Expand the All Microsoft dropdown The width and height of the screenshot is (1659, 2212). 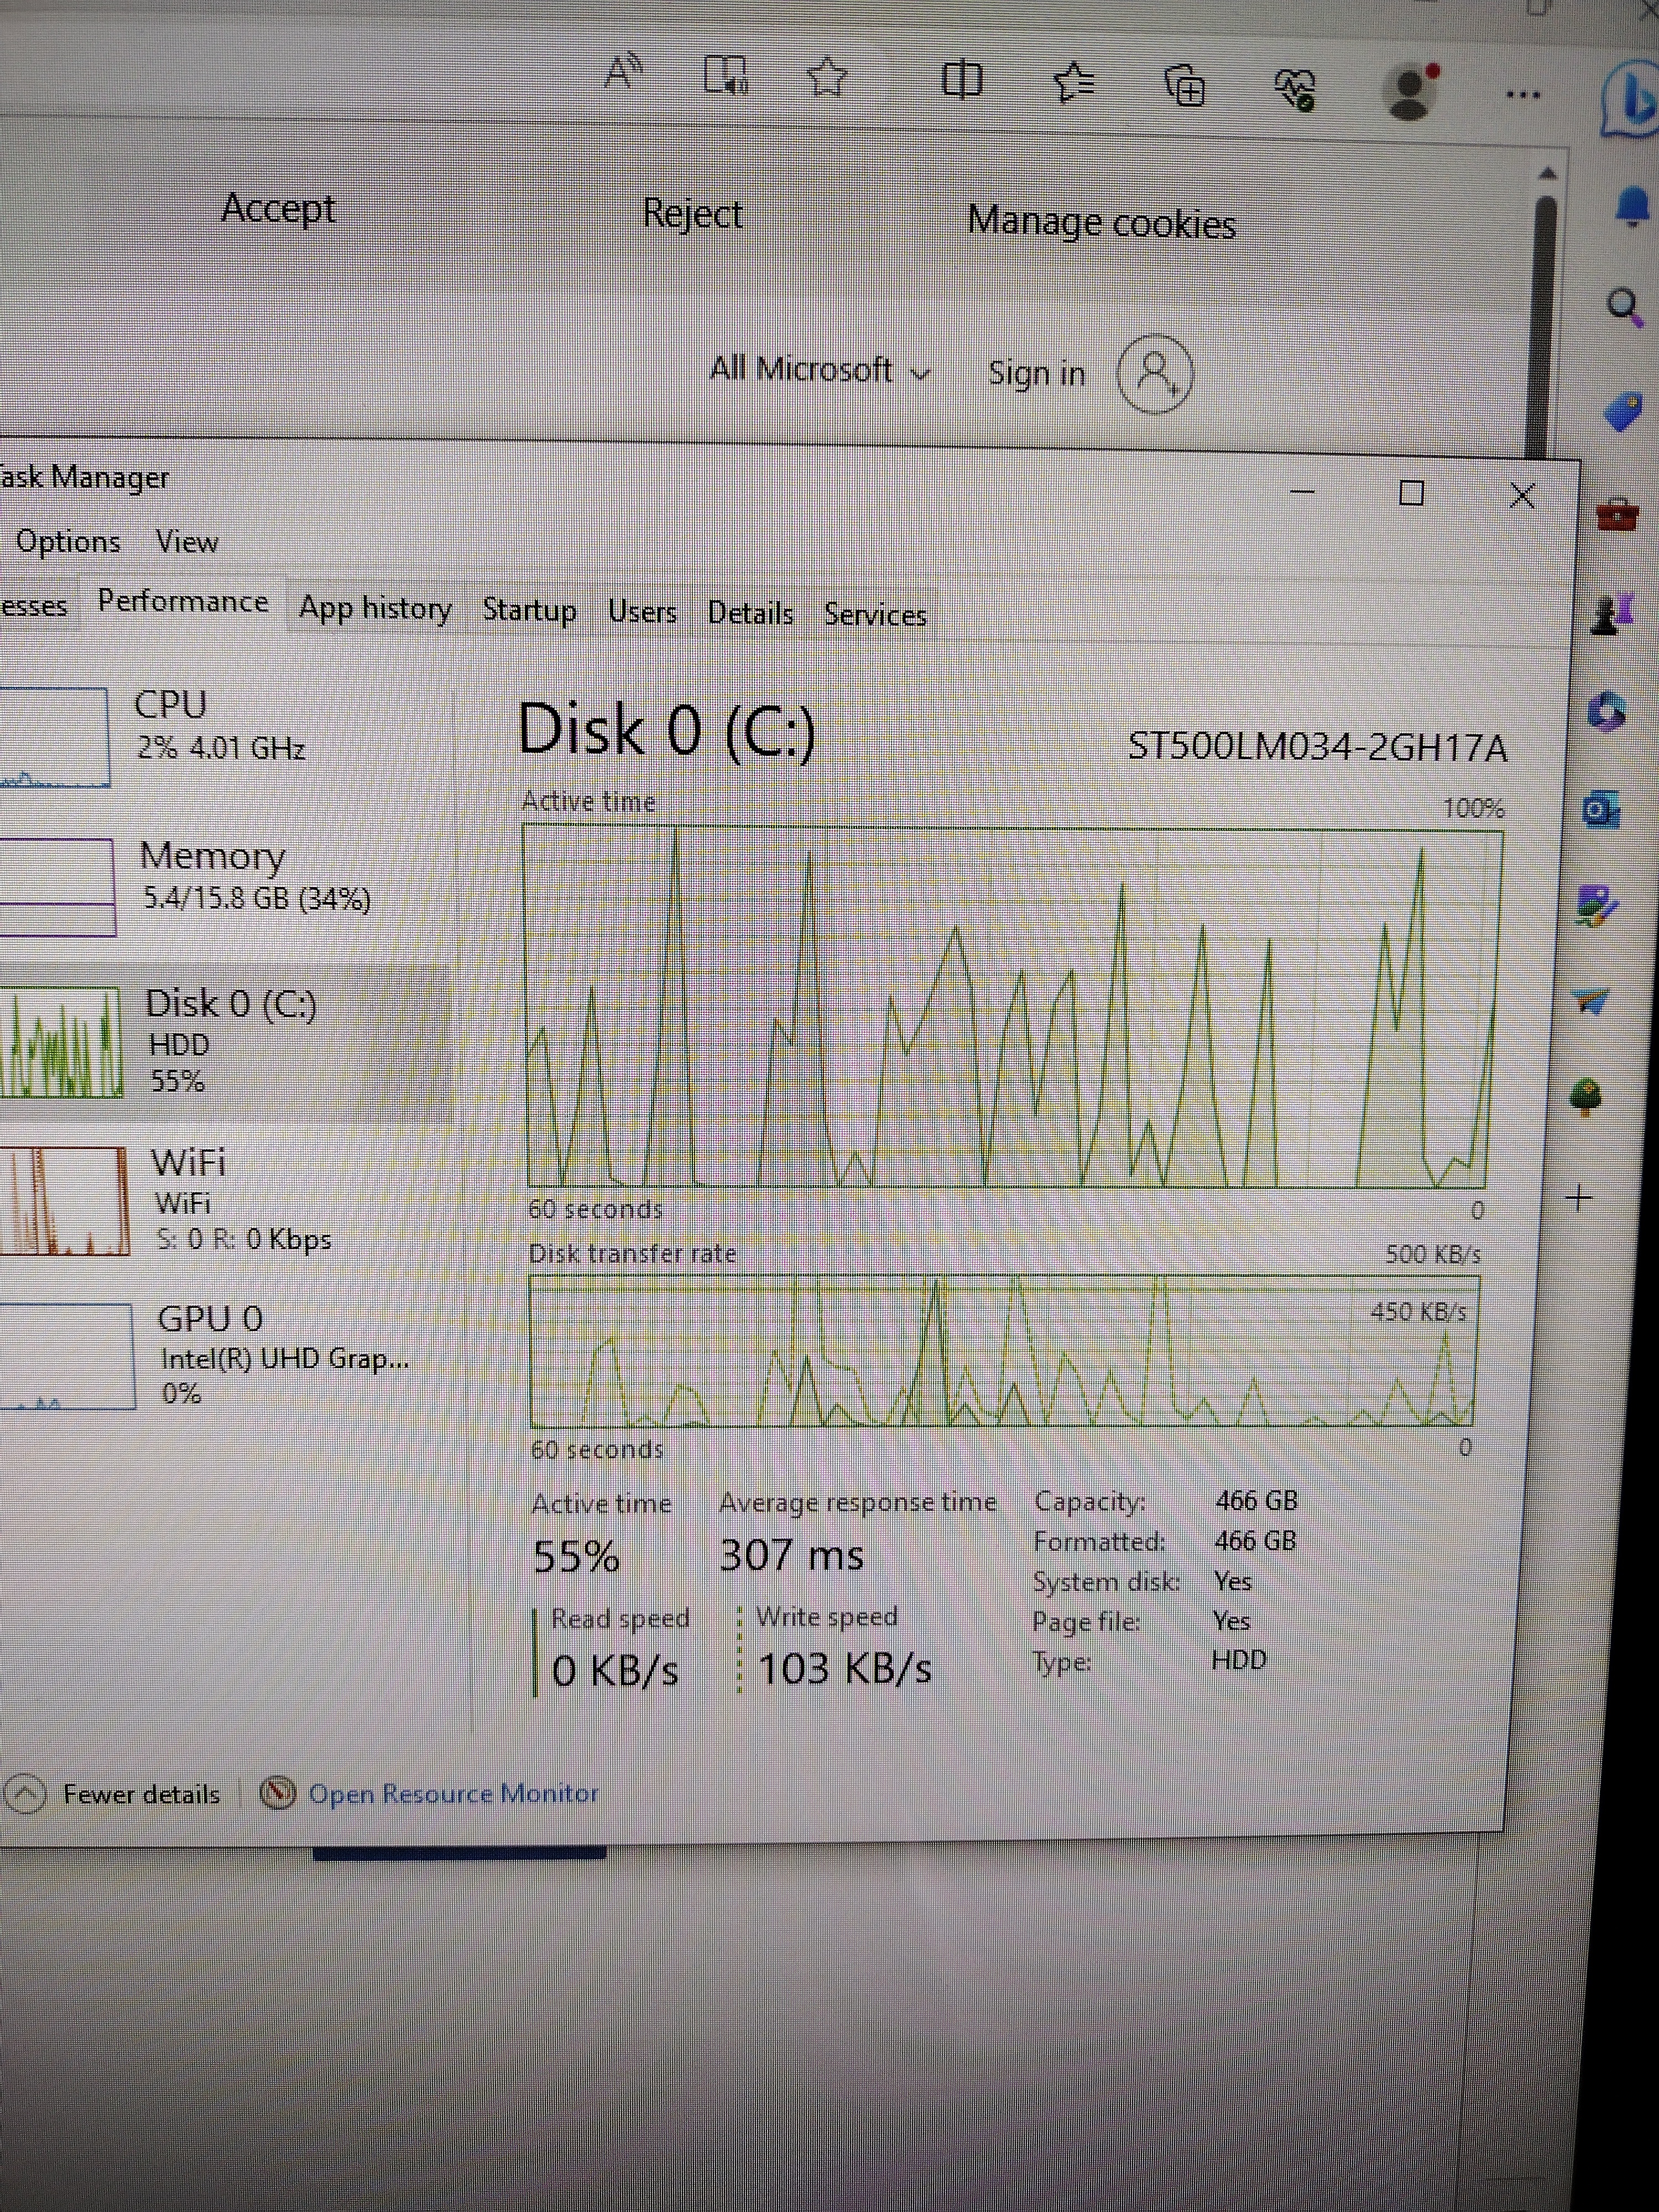tap(819, 371)
